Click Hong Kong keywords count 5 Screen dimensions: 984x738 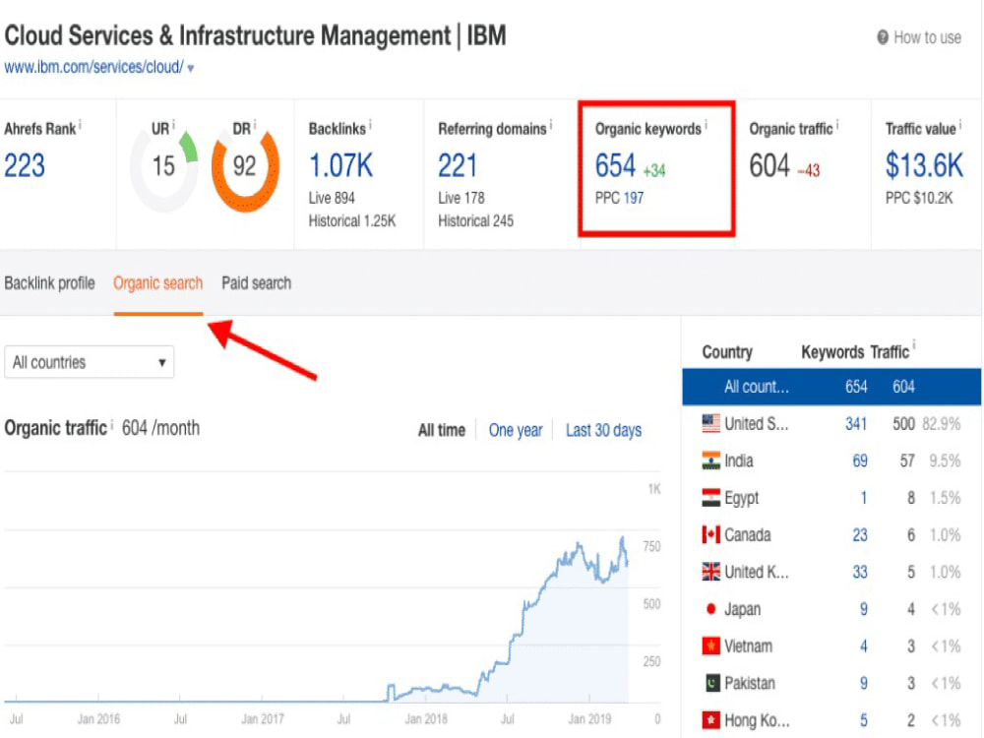coord(864,720)
